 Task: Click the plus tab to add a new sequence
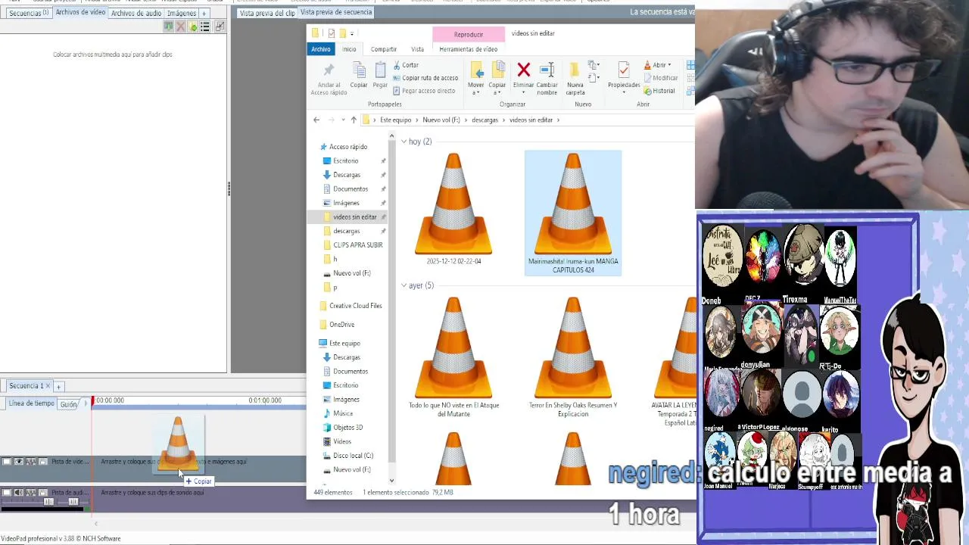58,387
